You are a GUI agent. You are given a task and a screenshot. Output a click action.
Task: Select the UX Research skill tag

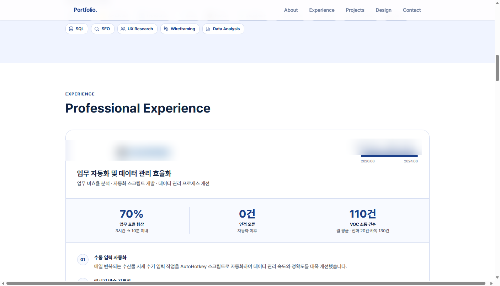coord(137,29)
